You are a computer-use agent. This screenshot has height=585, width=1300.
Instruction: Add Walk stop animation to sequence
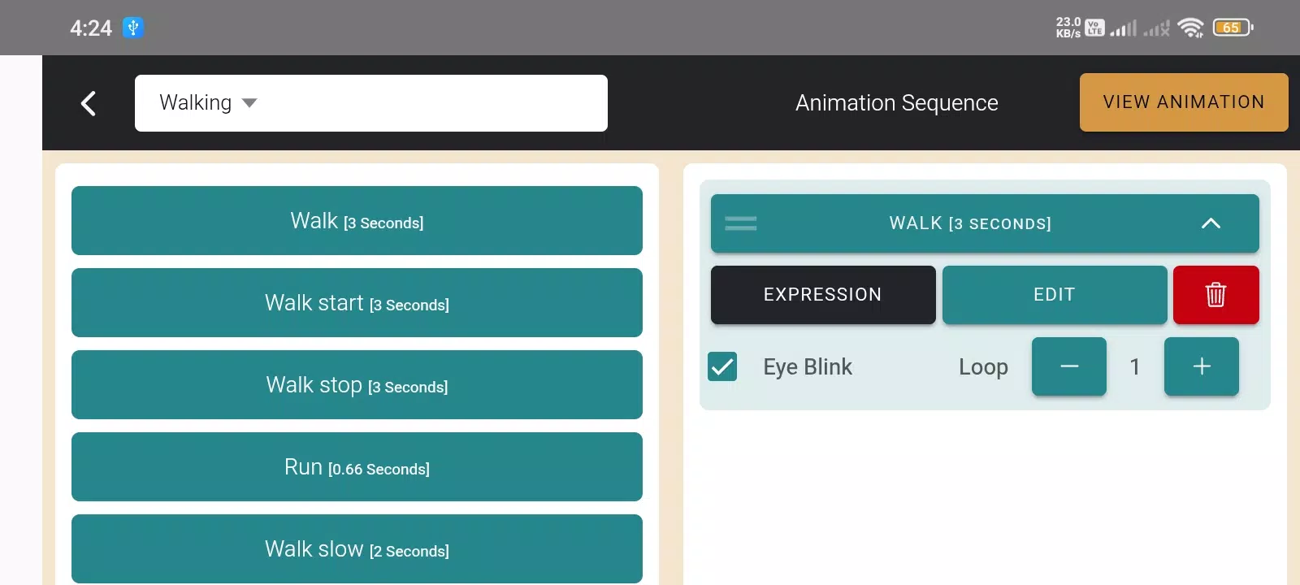pos(357,385)
